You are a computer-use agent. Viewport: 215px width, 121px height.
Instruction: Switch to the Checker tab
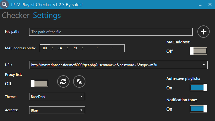pyautogui.click(x=16, y=16)
